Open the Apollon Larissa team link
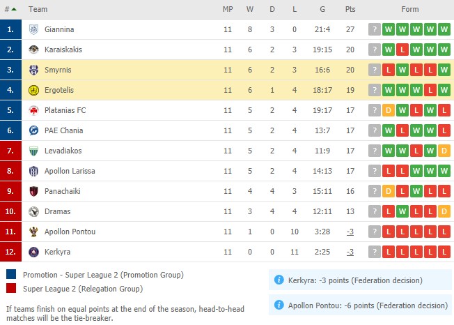This screenshot has height=325, width=454. point(70,171)
